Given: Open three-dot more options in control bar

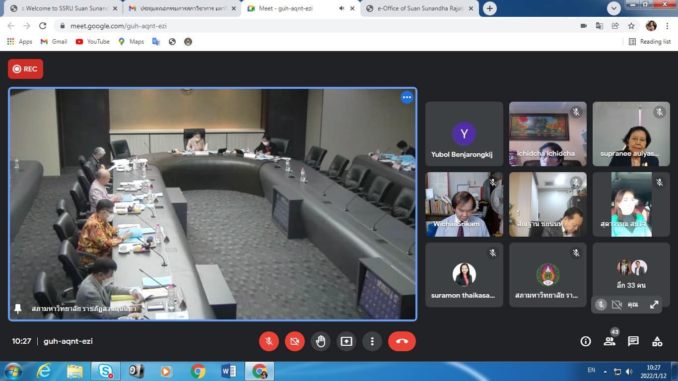Looking at the screenshot, I should (372, 341).
